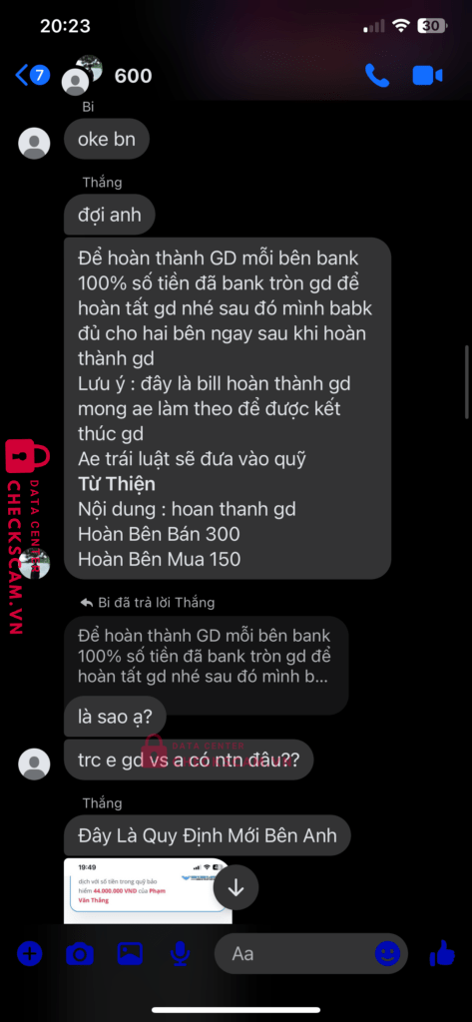Tap the microphone voice message icon
The image size is (472, 1022).
[x=180, y=955]
